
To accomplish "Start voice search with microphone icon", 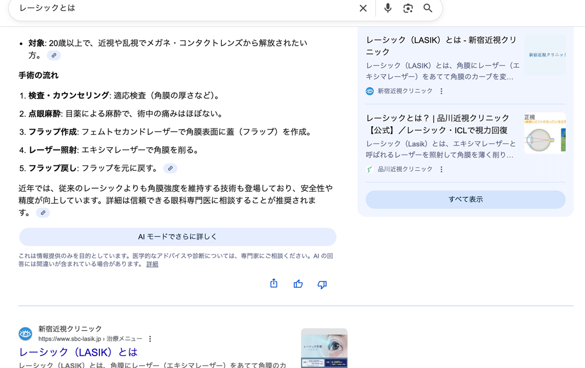I will click(388, 8).
